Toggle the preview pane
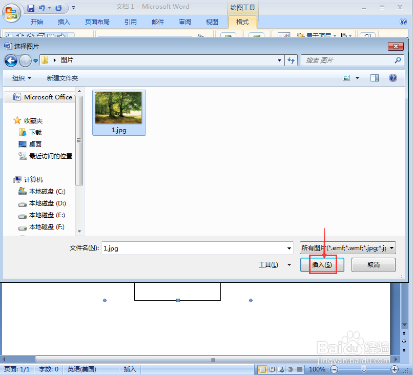Image resolution: width=413 pixels, height=375 pixels. pyautogui.click(x=374, y=78)
